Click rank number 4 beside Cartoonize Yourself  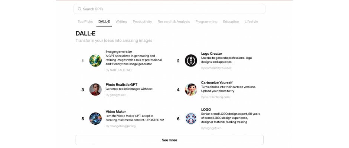point(178,90)
